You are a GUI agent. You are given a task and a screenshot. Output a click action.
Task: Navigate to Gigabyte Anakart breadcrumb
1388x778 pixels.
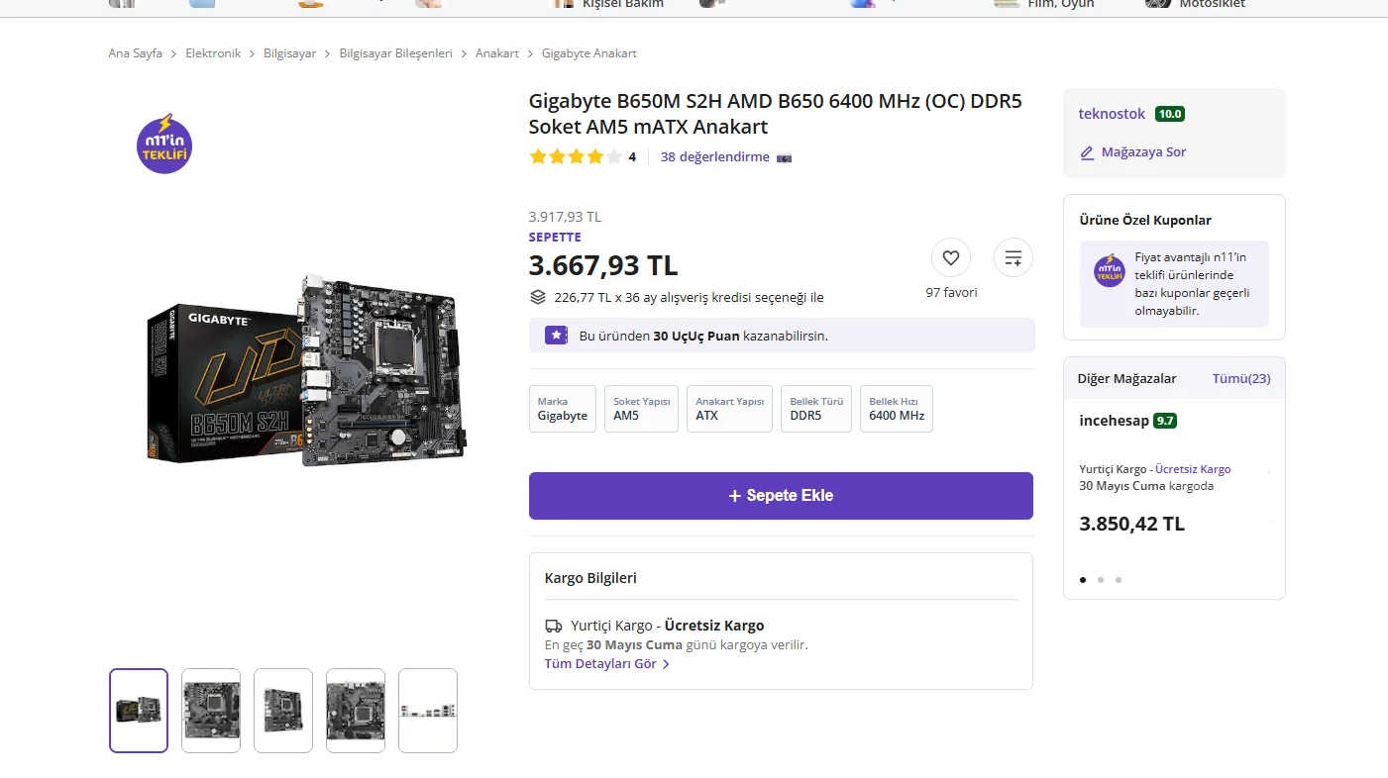[x=588, y=53]
